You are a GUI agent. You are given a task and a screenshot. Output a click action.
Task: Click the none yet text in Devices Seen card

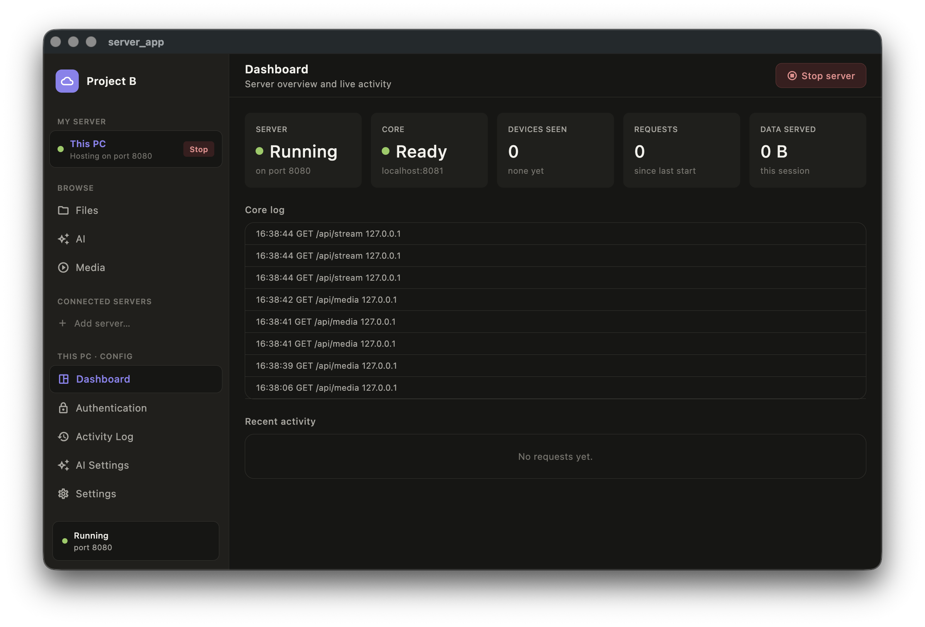tap(526, 171)
